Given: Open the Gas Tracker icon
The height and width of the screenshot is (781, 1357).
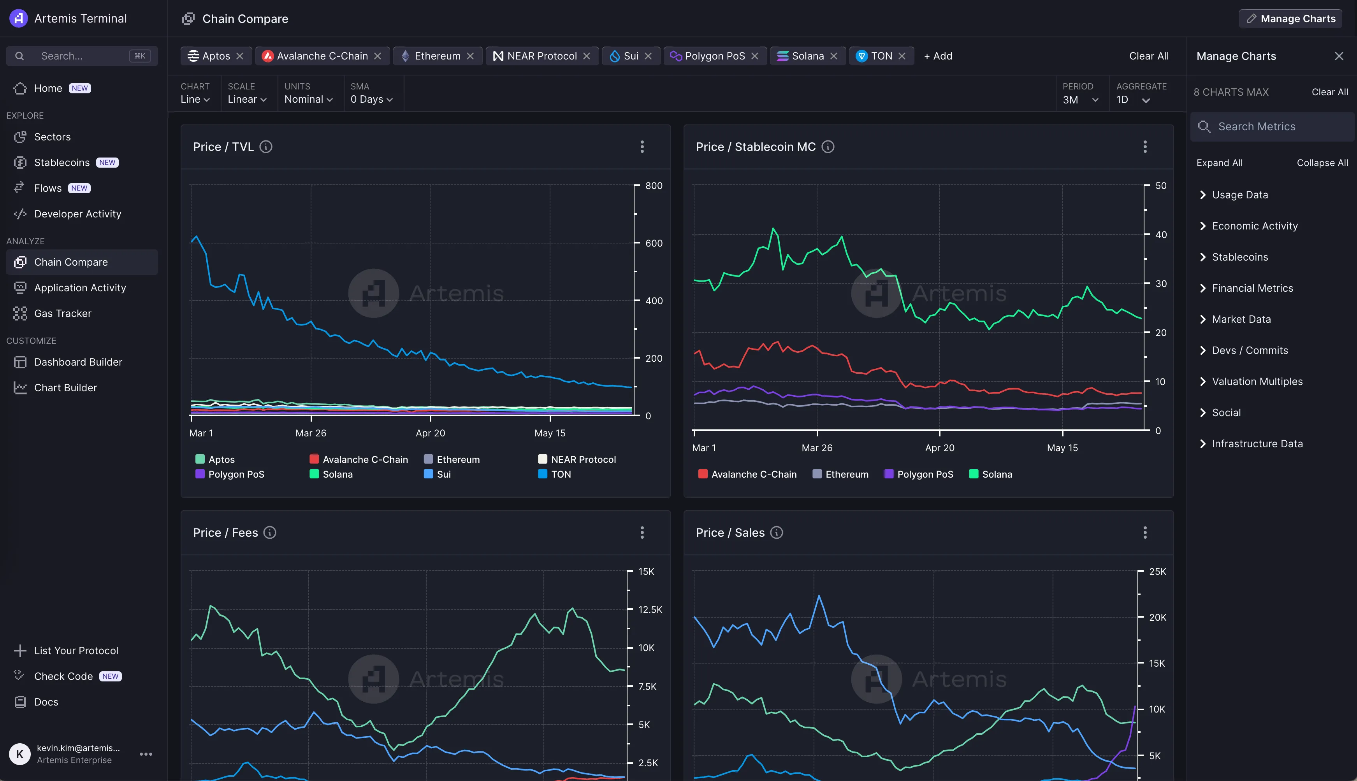Looking at the screenshot, I should click(20, 313).
